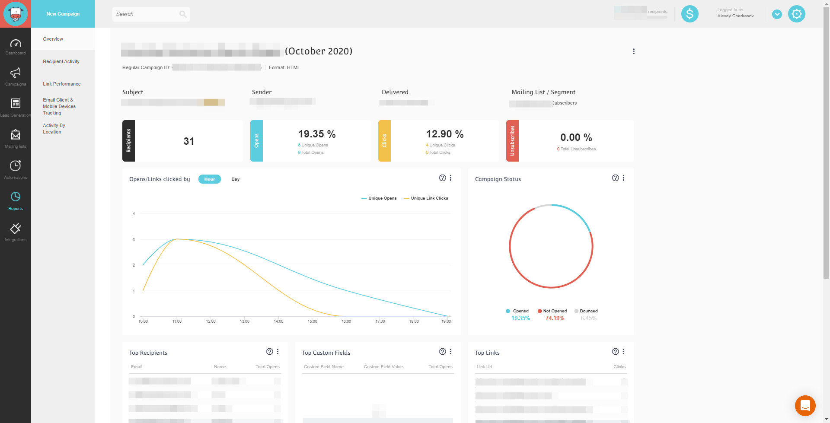Click the Alexey Cherkasov account name
Image resolution: width=830 pixels, height=423 pixels.
[x=735, y=16]
